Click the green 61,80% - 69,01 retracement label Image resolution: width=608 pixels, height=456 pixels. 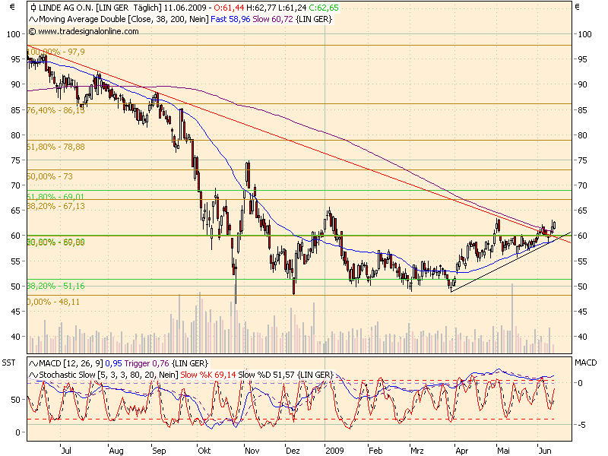point(55,196)
